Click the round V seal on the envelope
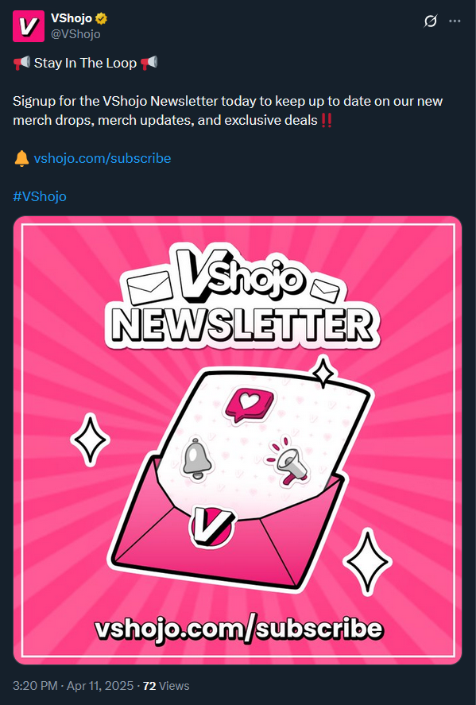The height and width of the screenshot is (705, 476). click(212, 525)
